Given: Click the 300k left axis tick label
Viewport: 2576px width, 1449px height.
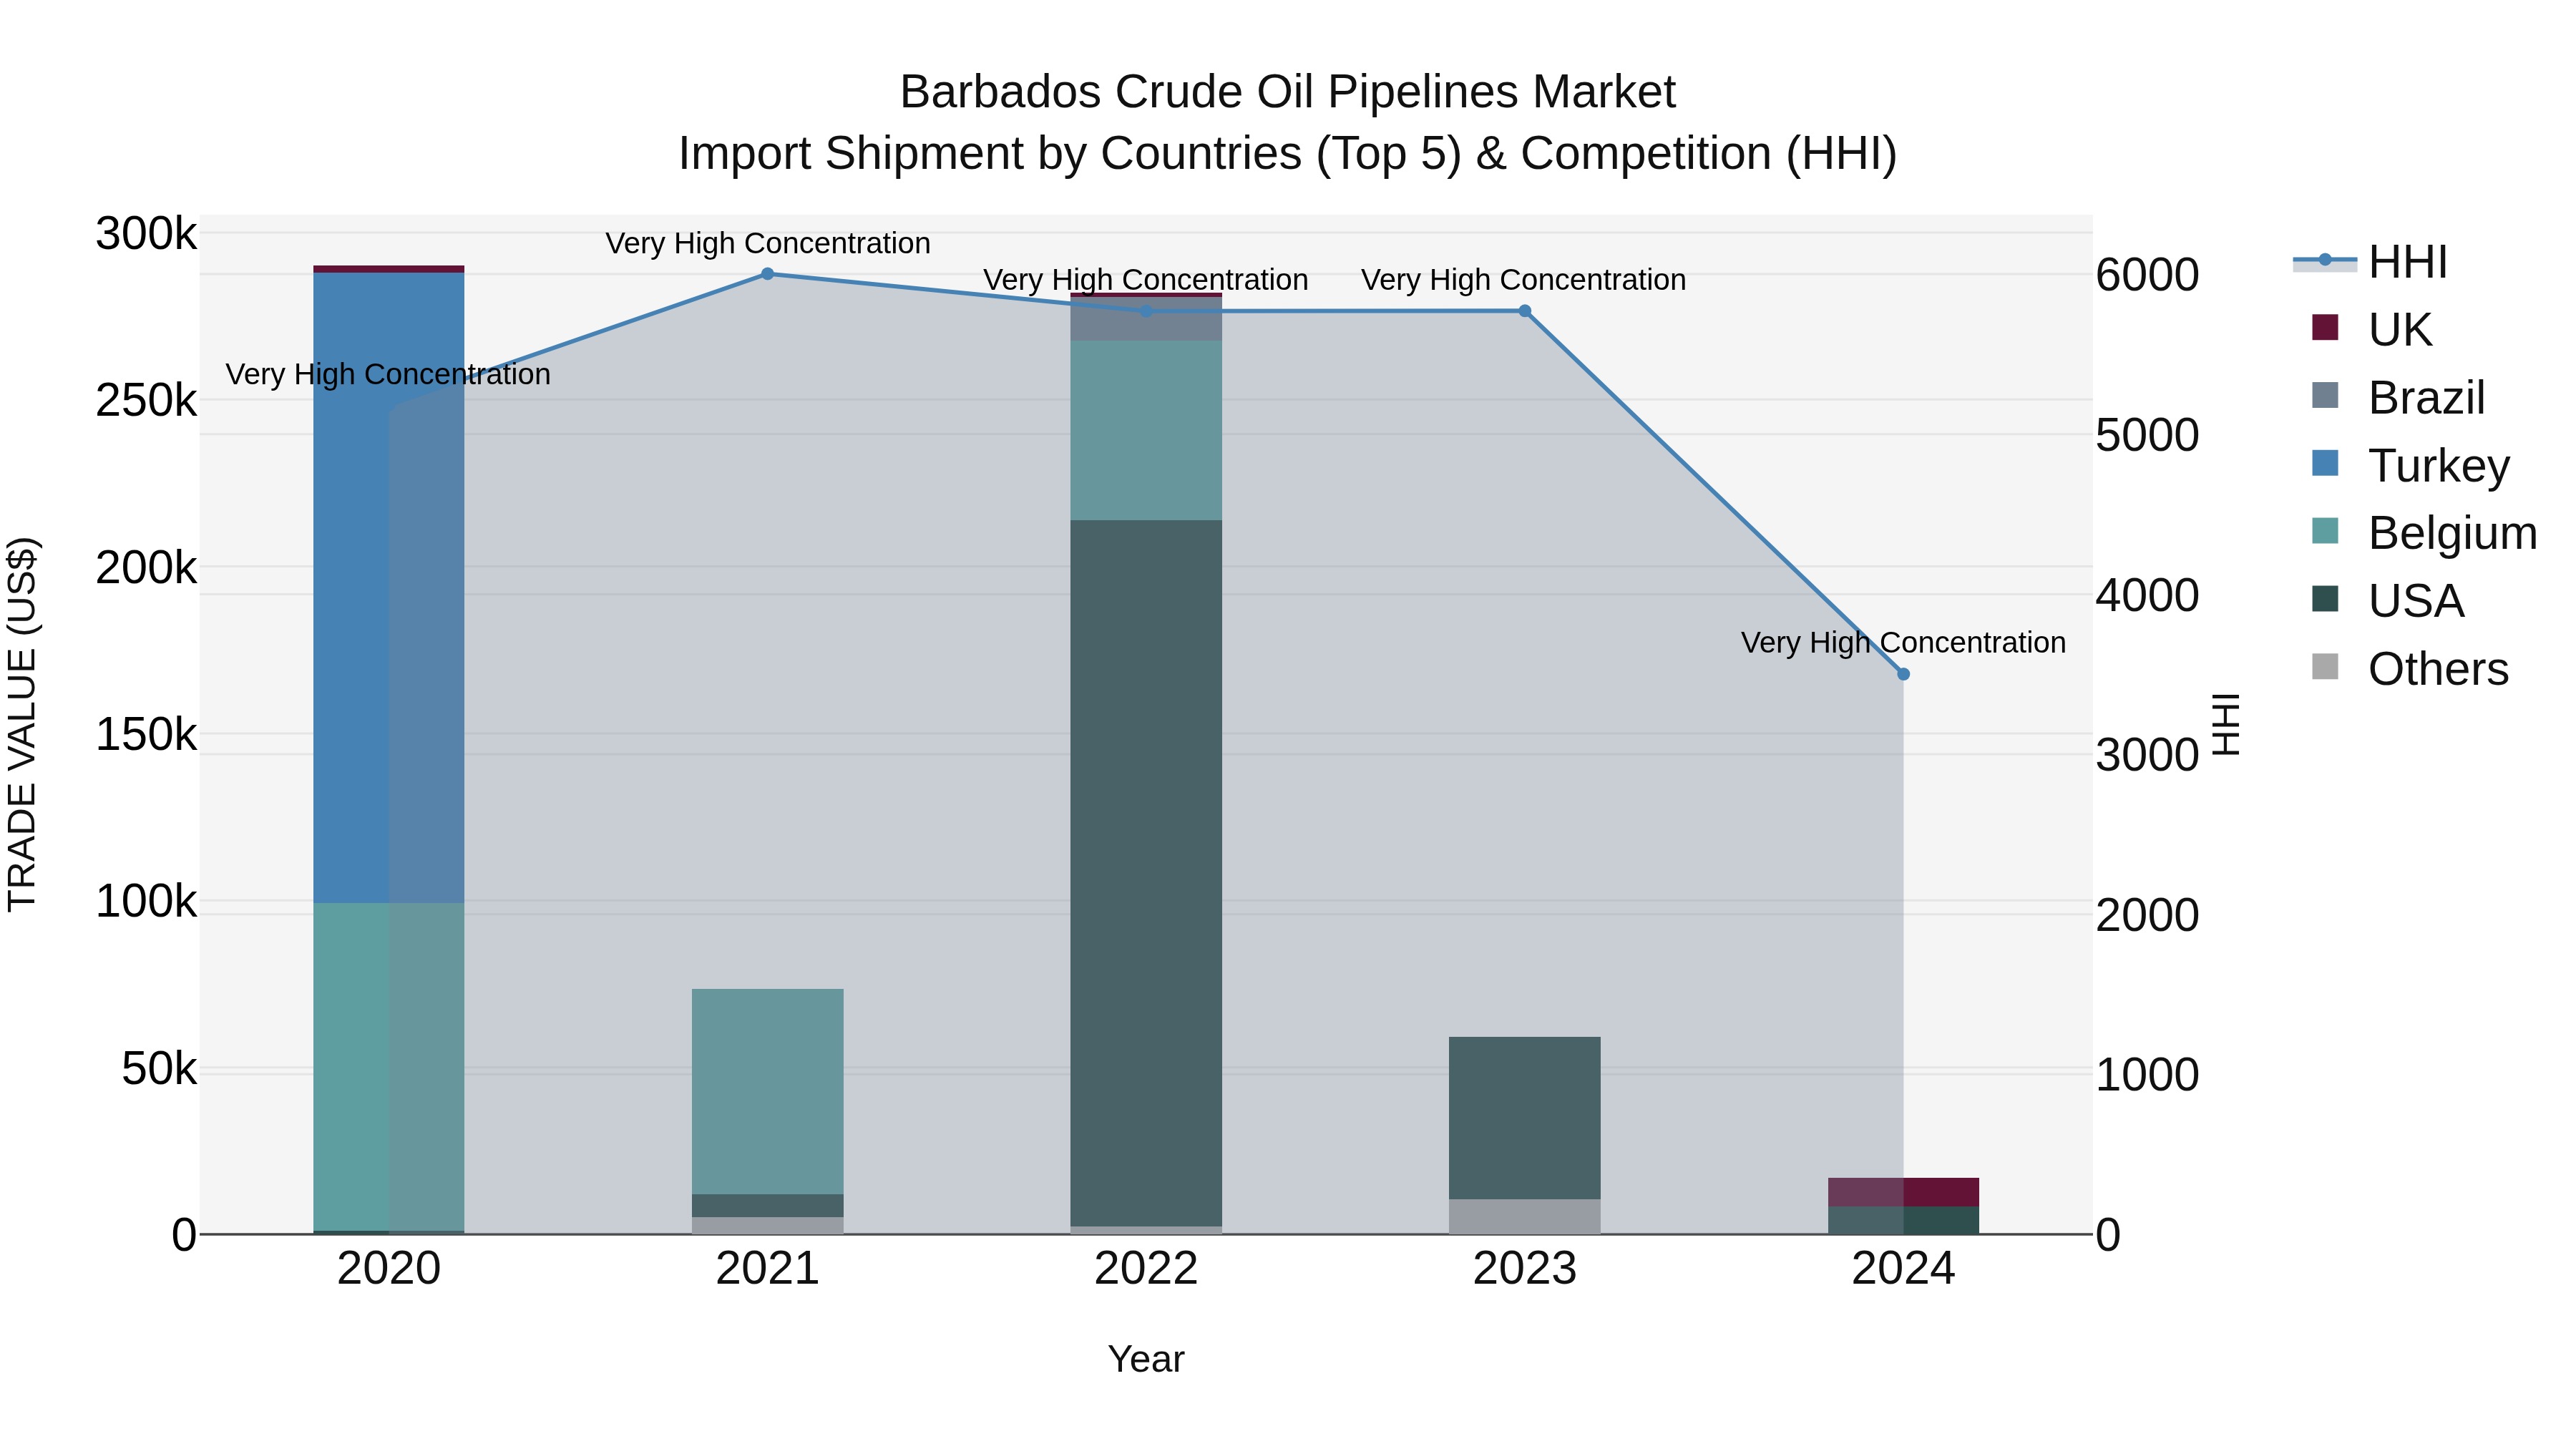Looking at the screenshot, I should [146, 234].
